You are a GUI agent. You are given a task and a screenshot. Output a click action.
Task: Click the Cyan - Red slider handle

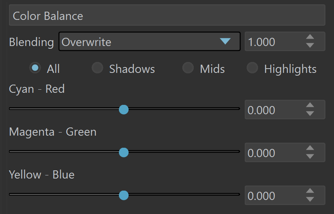(124, 109)
